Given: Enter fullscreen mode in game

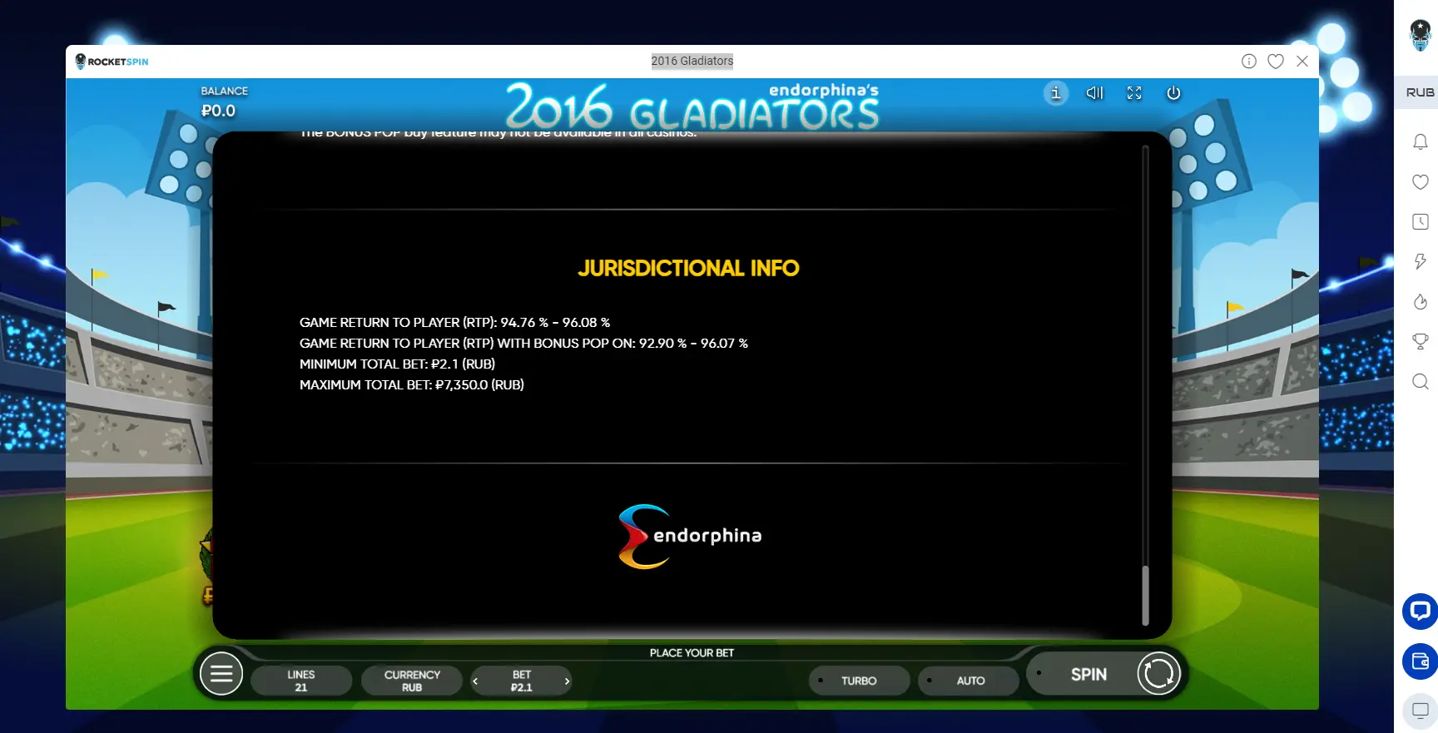Looking at the screenshot, I should click(1133, 93).
